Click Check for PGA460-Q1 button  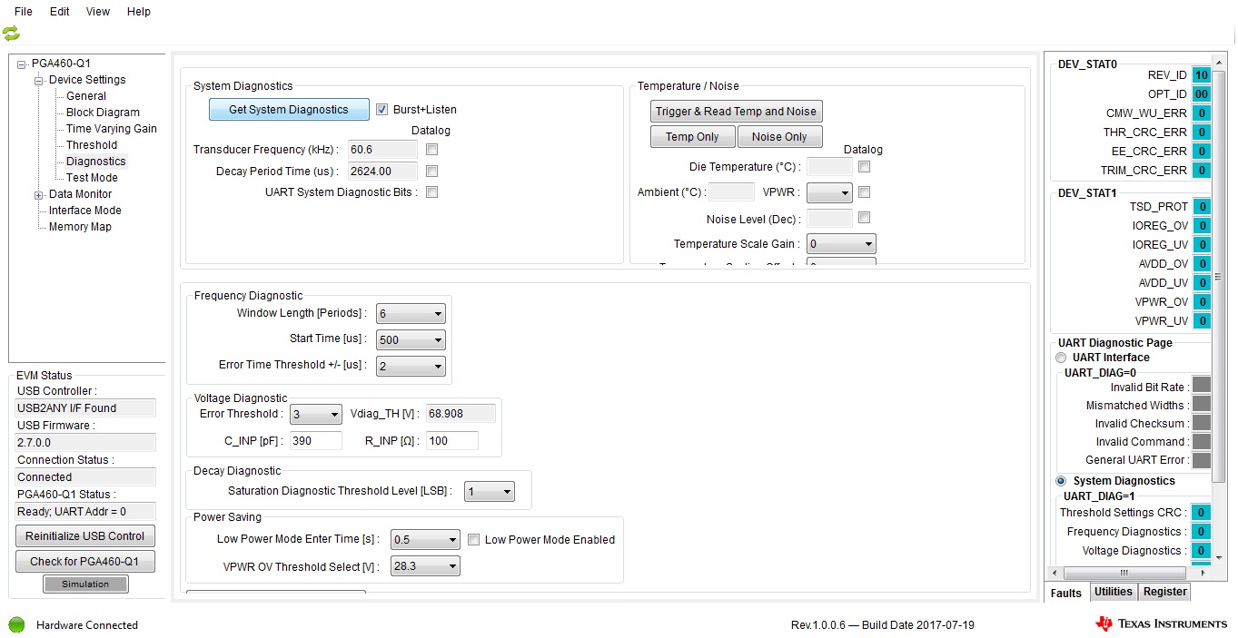[x=85, y=562]
